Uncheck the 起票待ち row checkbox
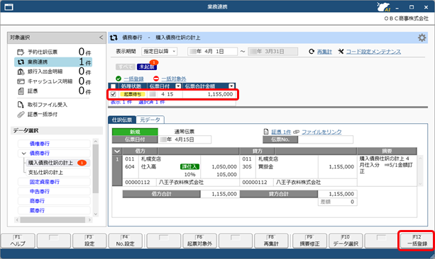The image size is (435, 259). [x=114, y=94]
